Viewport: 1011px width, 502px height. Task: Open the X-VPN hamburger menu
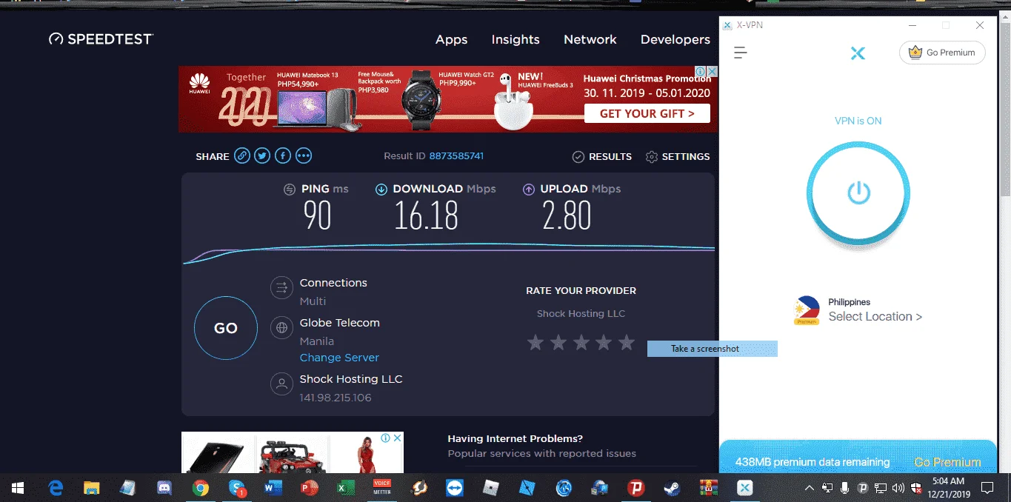coord(740,53)
